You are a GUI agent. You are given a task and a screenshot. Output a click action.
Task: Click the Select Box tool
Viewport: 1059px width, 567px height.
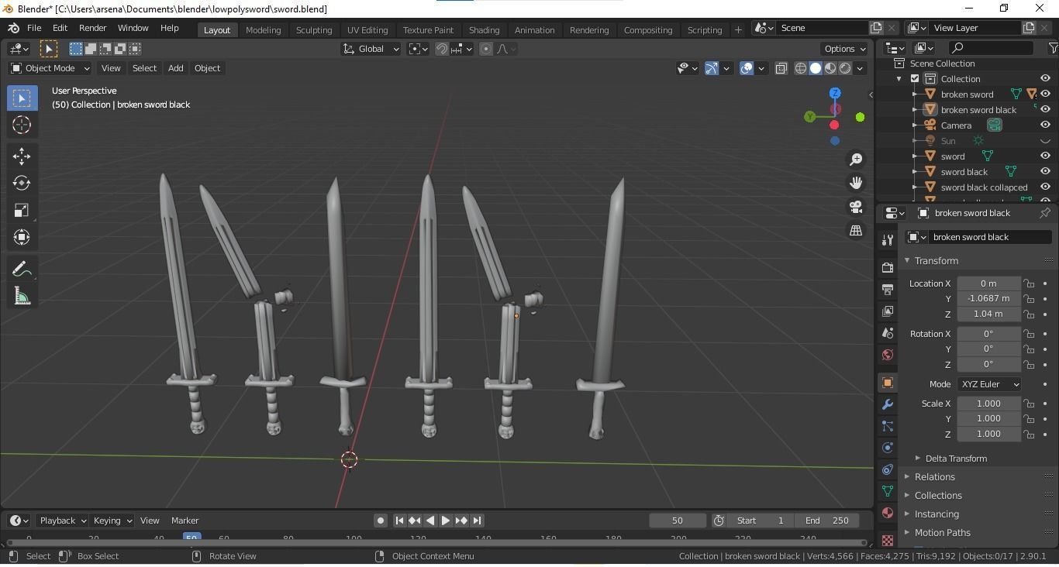[22, 98]
